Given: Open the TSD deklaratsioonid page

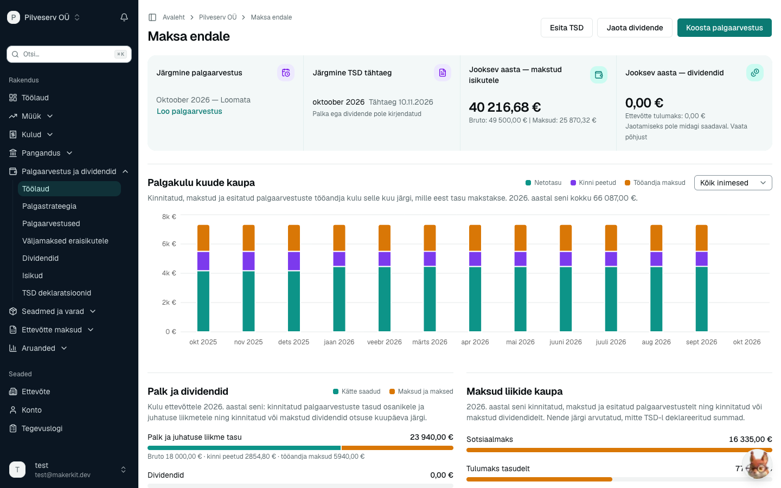Looking at the screenshot, I should (69, 293).
